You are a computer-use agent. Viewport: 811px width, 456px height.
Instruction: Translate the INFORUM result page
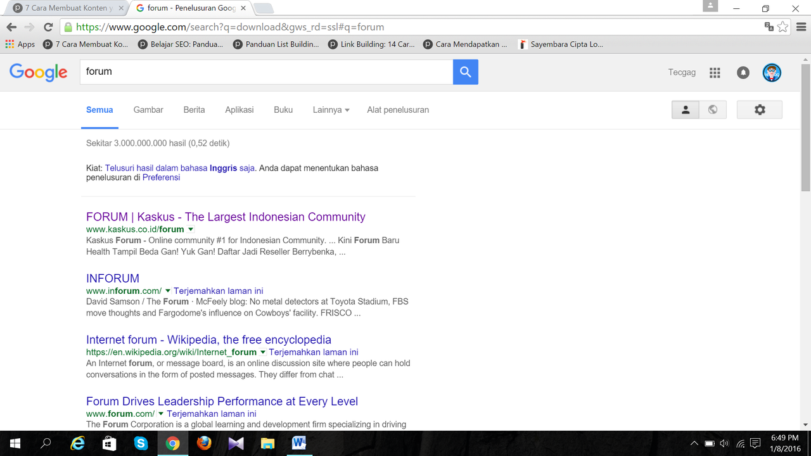click(219, 291)
